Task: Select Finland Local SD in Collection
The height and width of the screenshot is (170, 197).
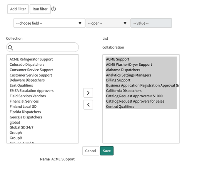Action: point(23,107)
